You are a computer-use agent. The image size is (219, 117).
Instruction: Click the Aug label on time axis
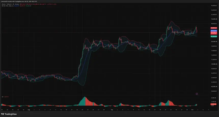tap(29, 110)
